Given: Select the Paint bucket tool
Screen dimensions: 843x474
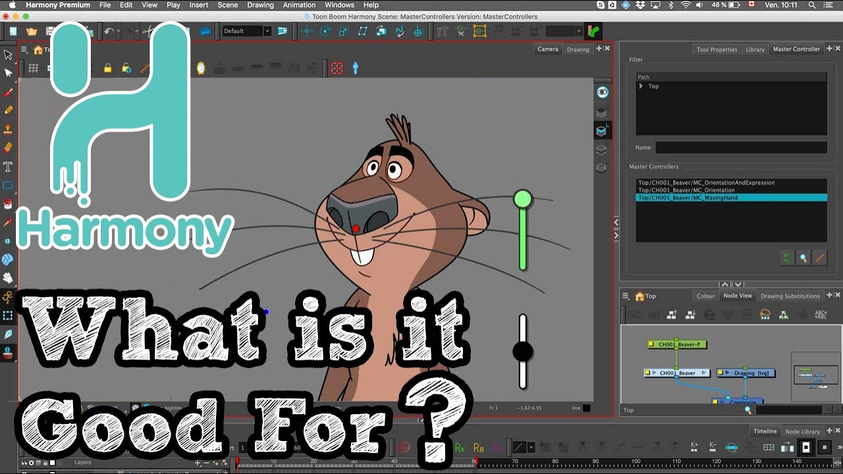Looking at the screenshot, I should [8, 203].
